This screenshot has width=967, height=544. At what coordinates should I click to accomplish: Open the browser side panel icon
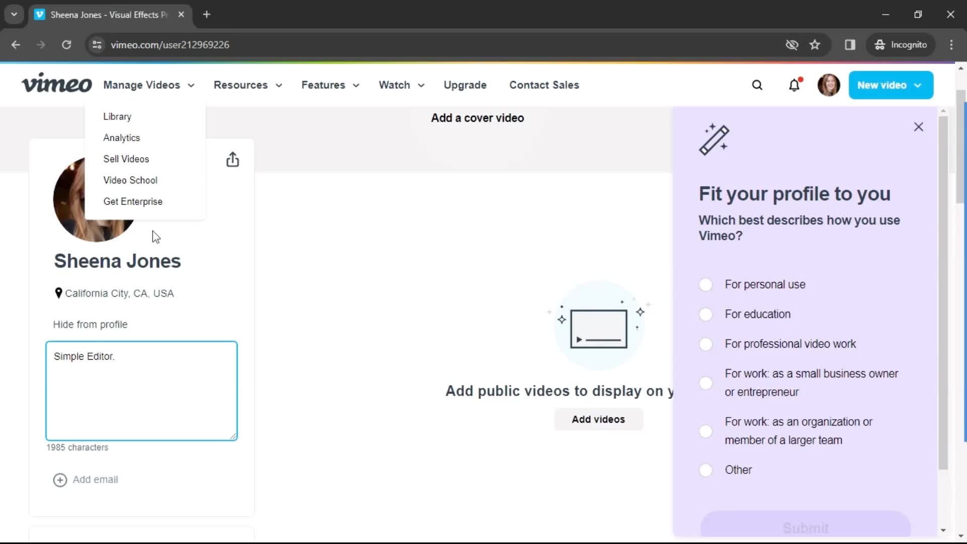[850, 45]
